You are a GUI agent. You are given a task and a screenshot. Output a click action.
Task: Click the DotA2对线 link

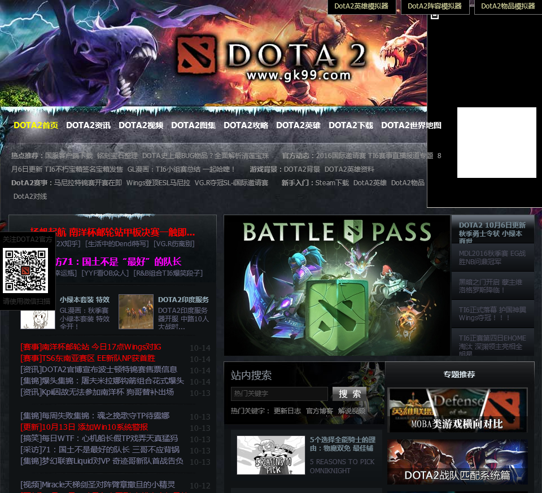[x=30, y=196]
